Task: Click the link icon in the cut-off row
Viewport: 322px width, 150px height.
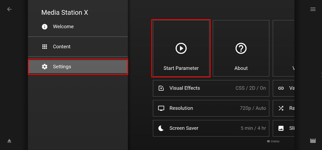Action: 281,88
